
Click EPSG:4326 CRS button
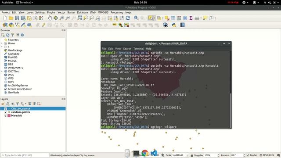pyautogui.click(x=267, y=155)
